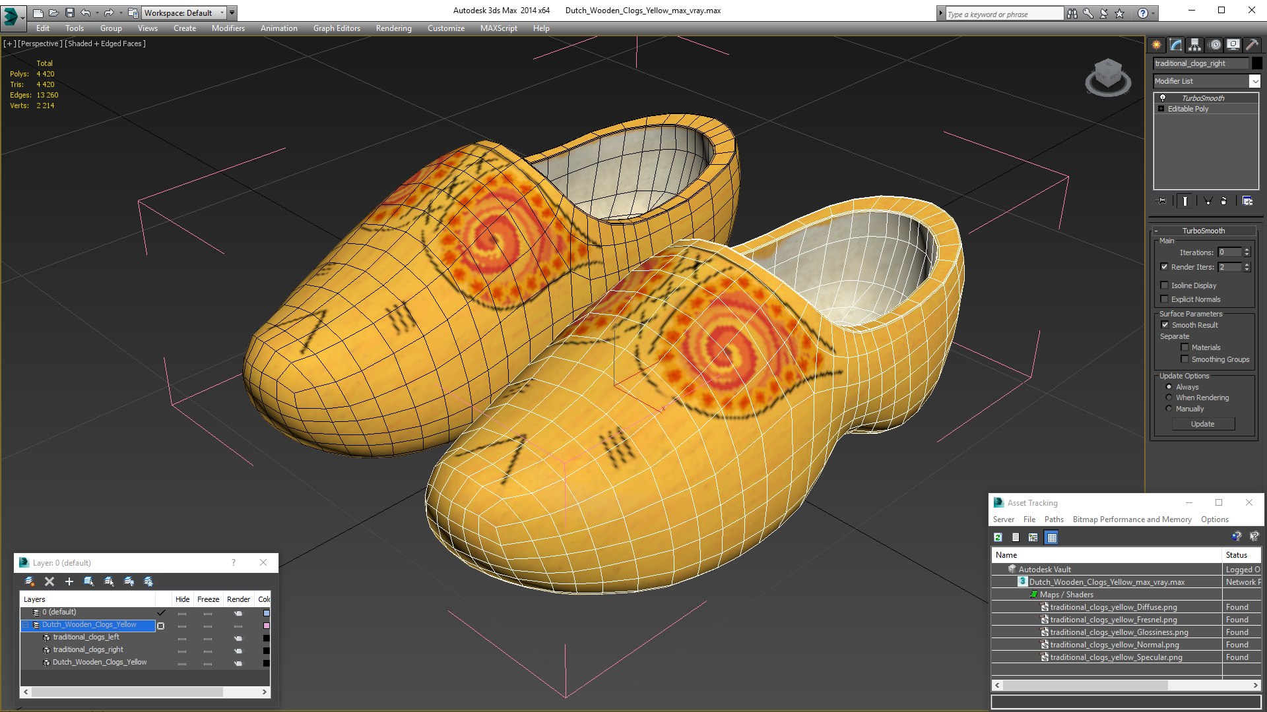This screenshot has width=1267, height=712.
Task: Open the Modifier List dropdown
Action: [1254, 81]
